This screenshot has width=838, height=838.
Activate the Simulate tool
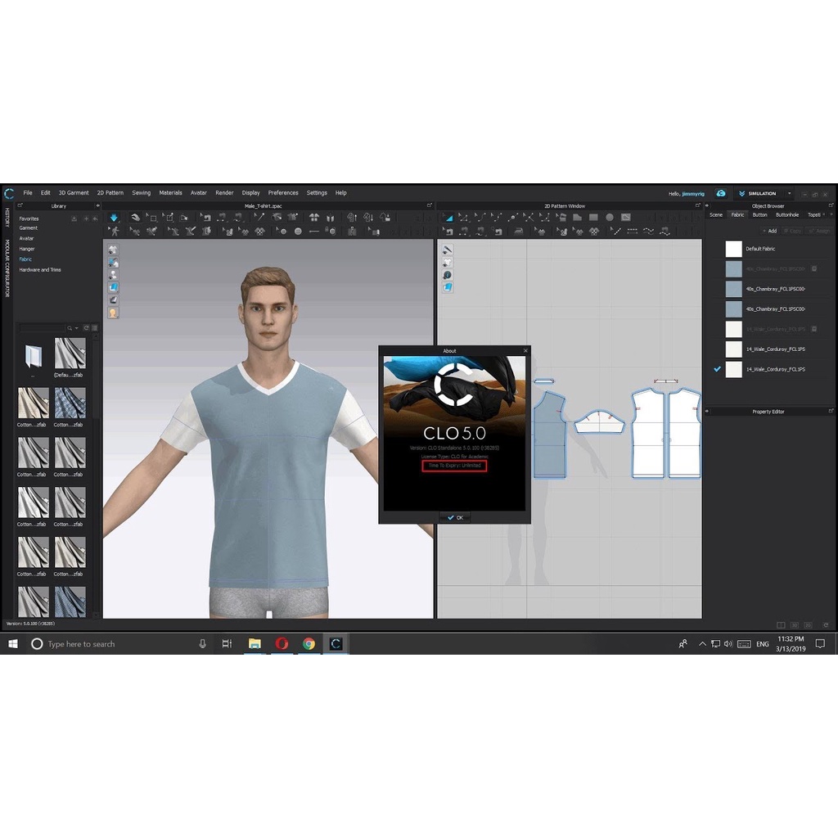click(115, 218)
